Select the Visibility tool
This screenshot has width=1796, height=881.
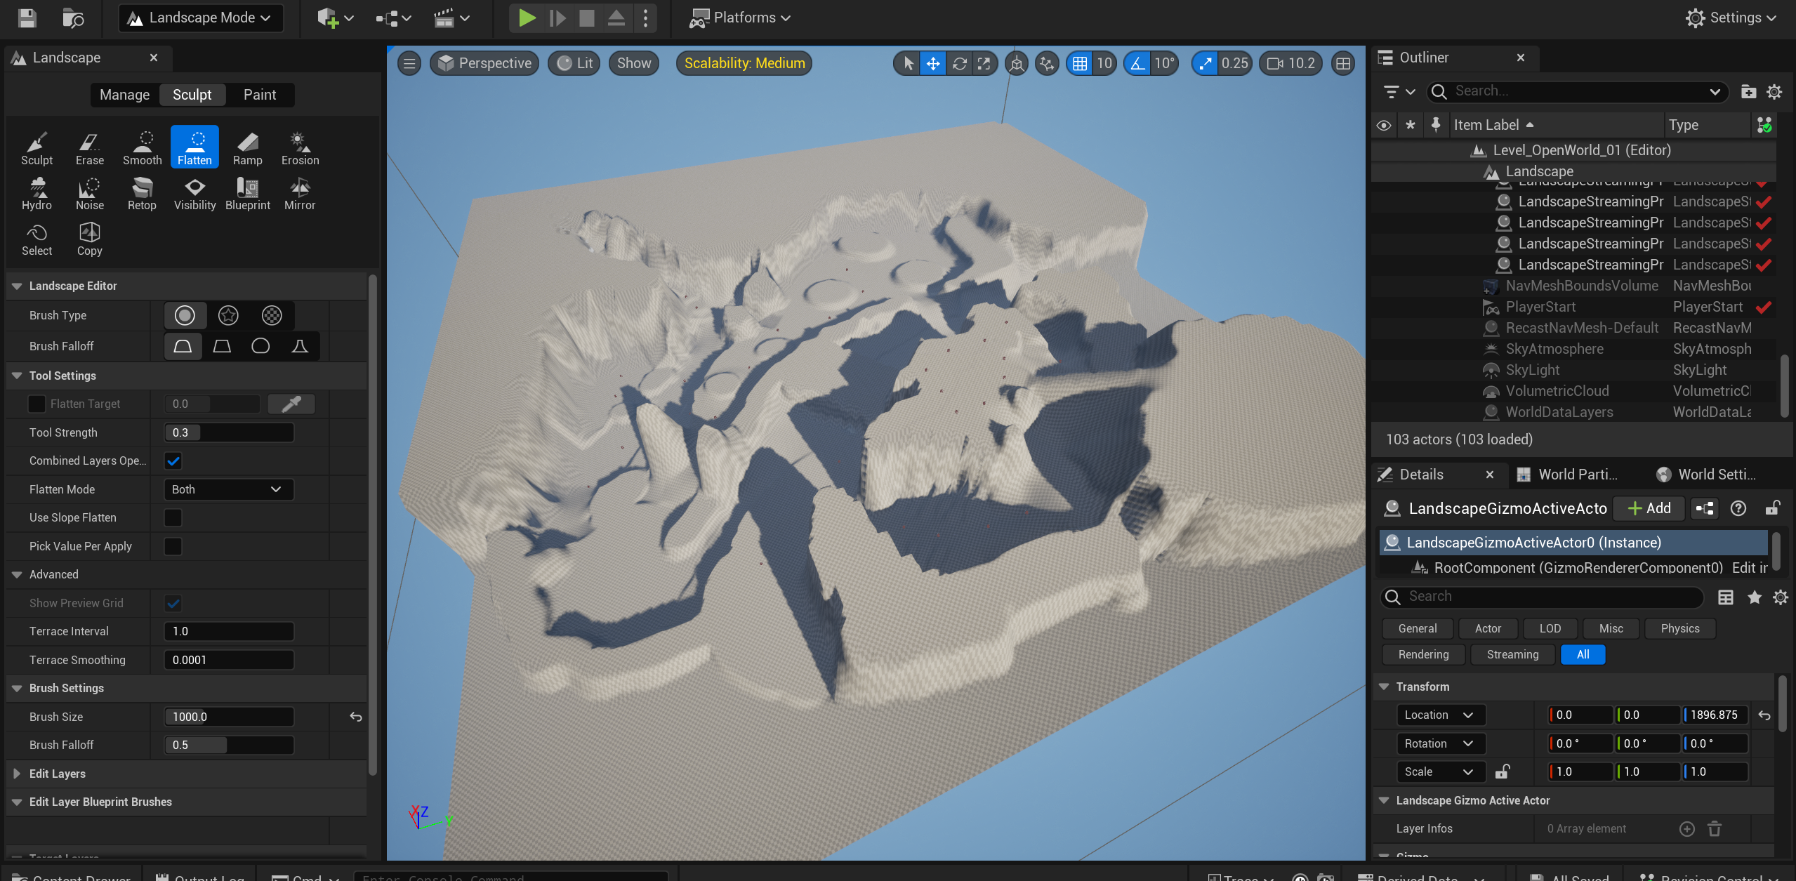(194, 194)
